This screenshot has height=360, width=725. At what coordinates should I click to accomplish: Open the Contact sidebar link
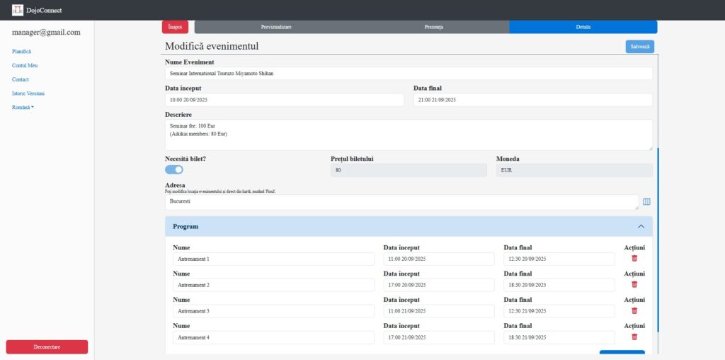(x=21, y=79)
